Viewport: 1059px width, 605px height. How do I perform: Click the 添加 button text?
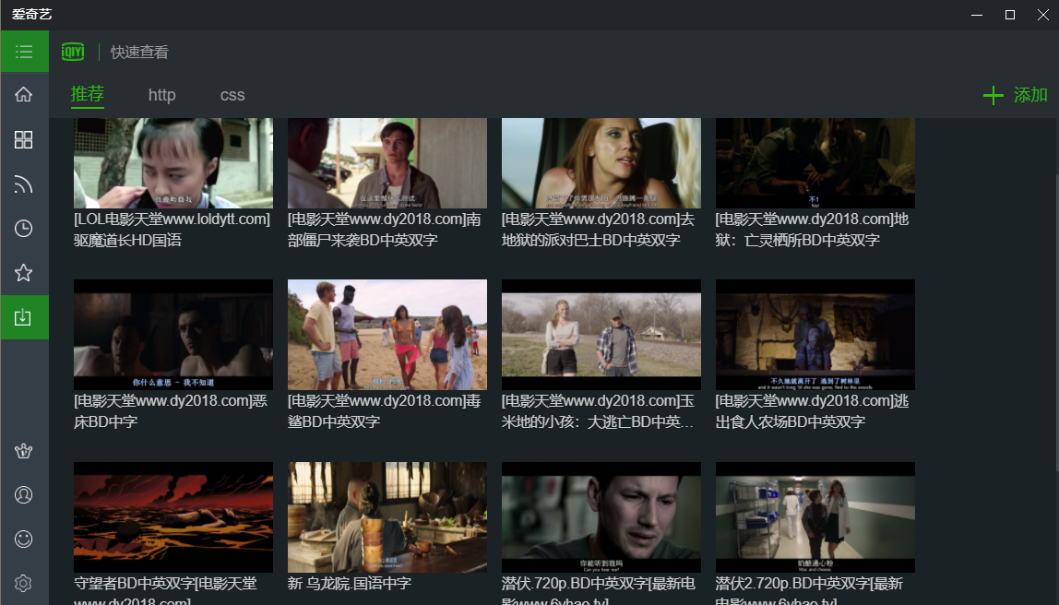pyautogui.click(x=1030, y=95)
